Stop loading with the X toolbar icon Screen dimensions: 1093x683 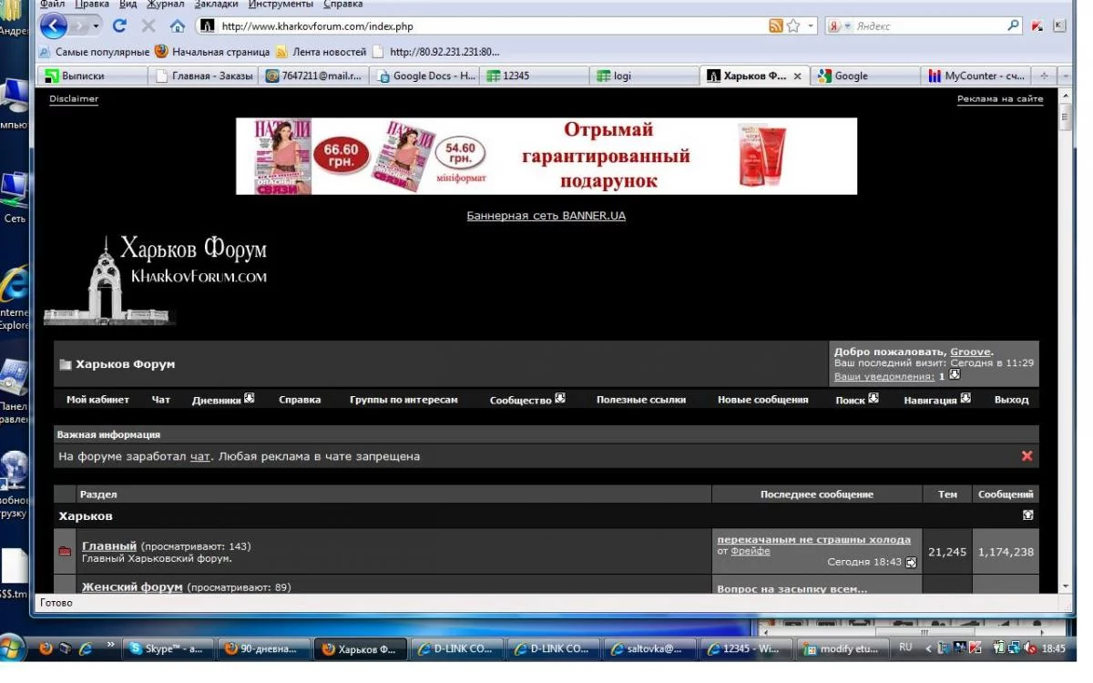148,26
